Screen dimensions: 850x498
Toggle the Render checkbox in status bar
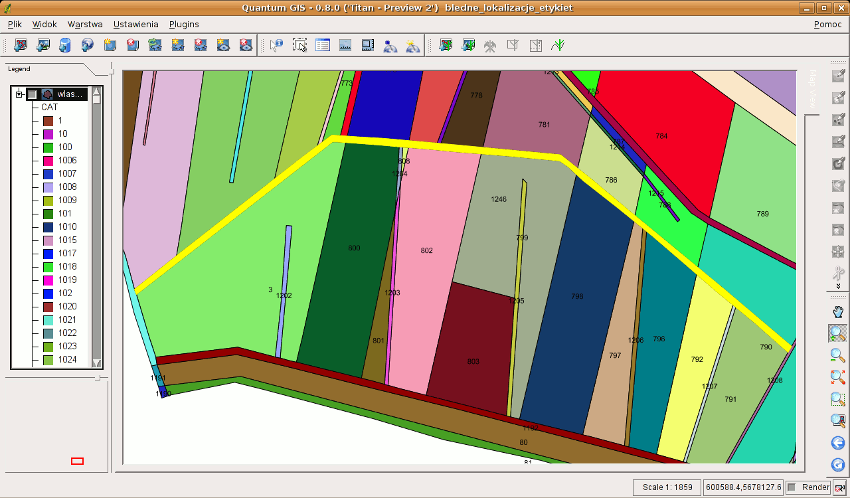[792, 487]
